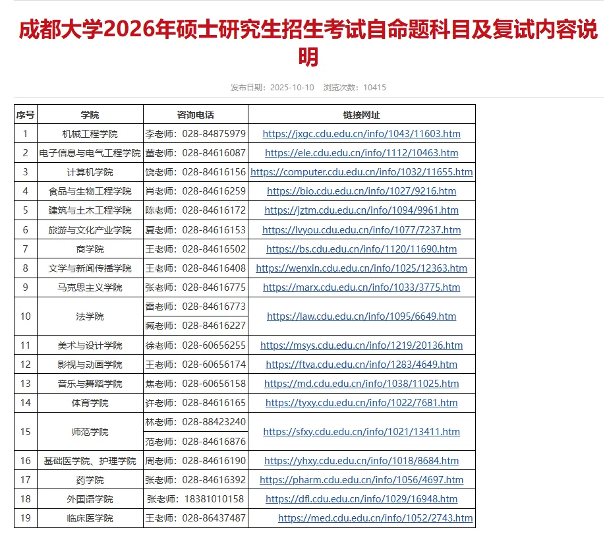
Task: Click phone 焦老师: 028-60656158
Action: [x=196, y=384]
